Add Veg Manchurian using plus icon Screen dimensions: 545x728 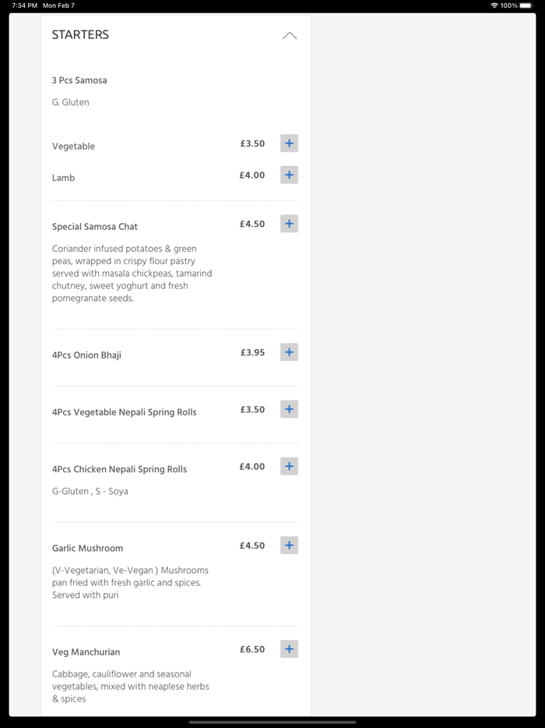click(289, 649)
